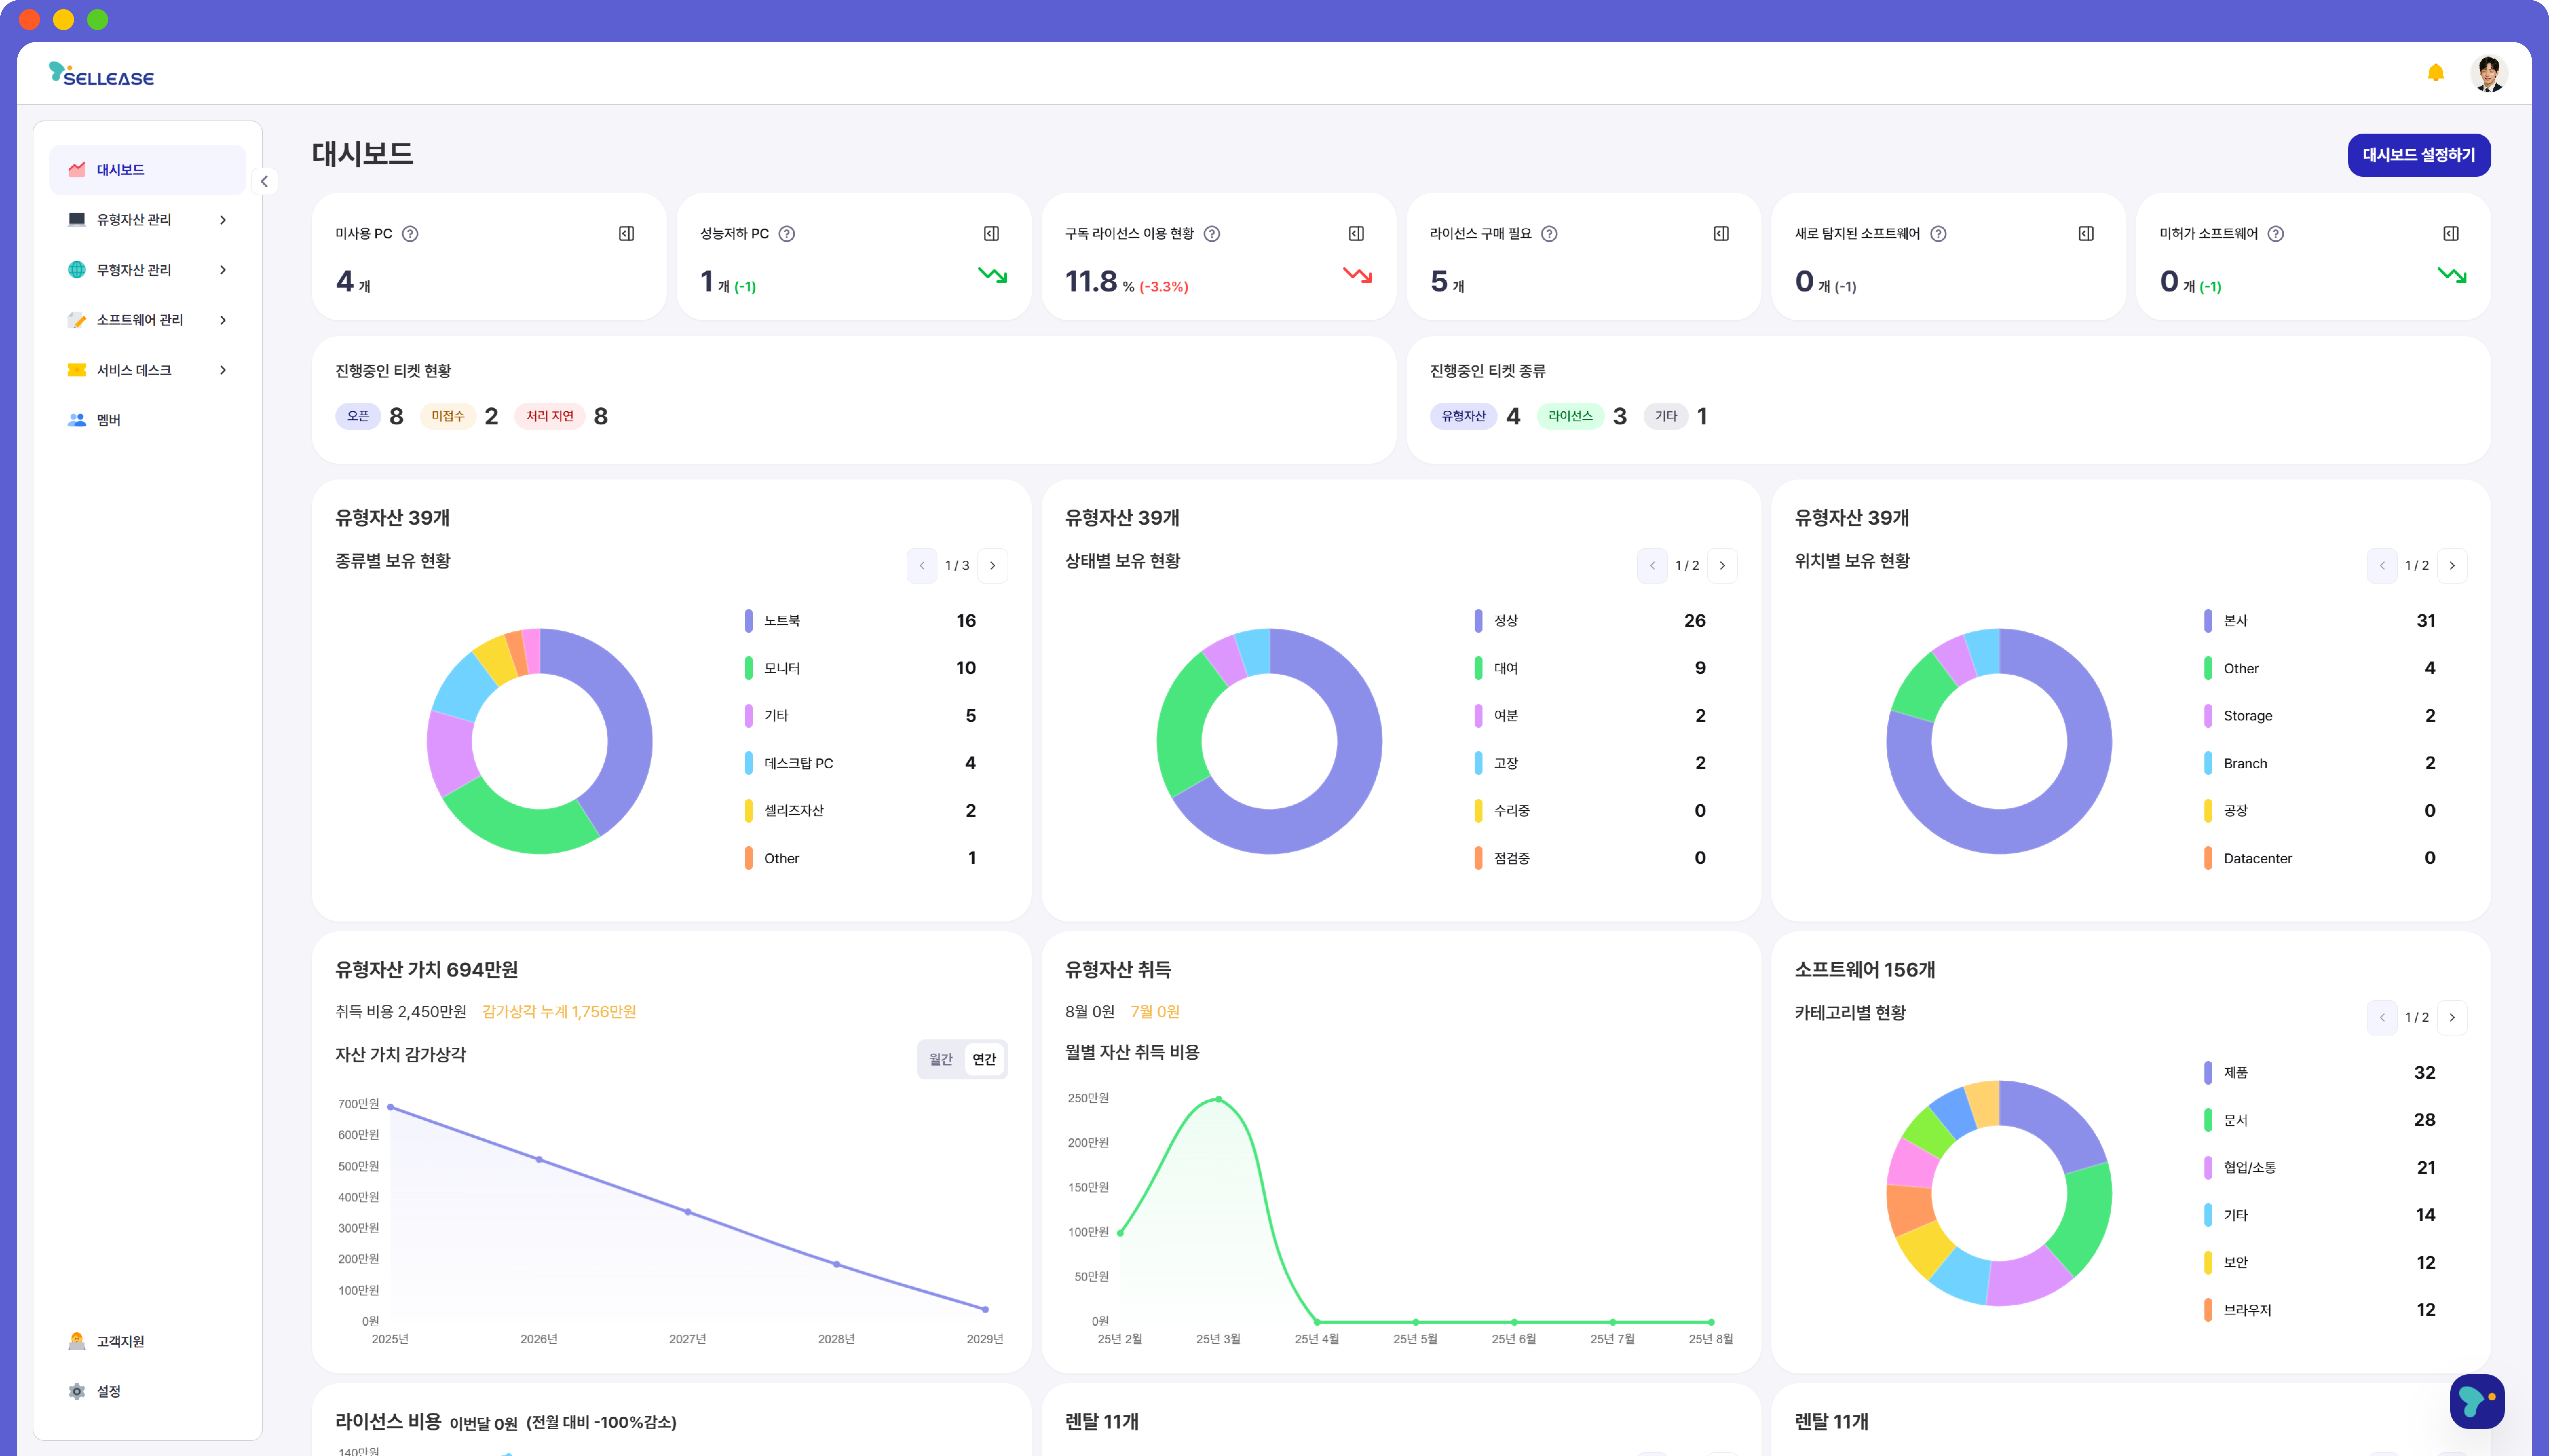Click the 모니터 legend color swatch
Screen dimensions: 2549x1456
(x=749, y=668)
